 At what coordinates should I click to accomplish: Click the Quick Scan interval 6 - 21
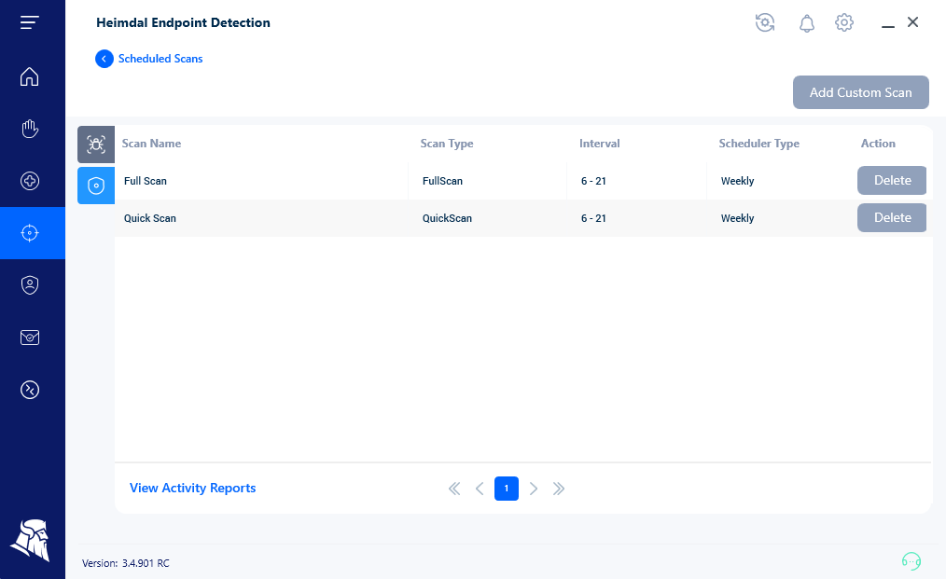point(593,218)
